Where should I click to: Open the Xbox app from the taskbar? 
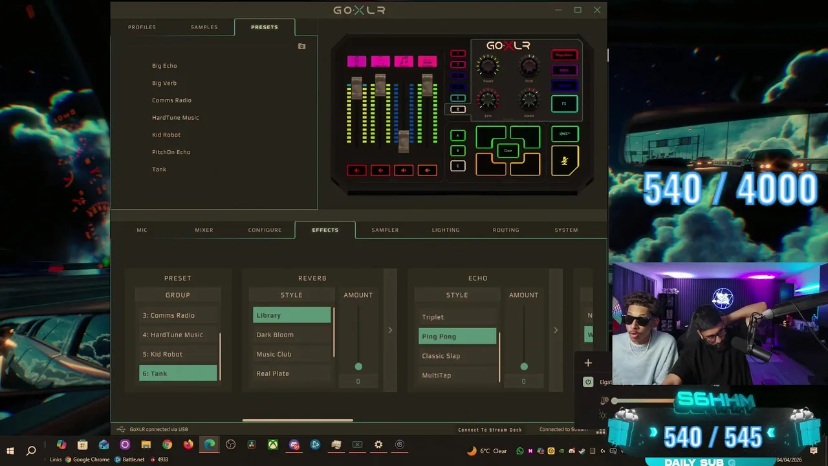[x=273, y=445]
